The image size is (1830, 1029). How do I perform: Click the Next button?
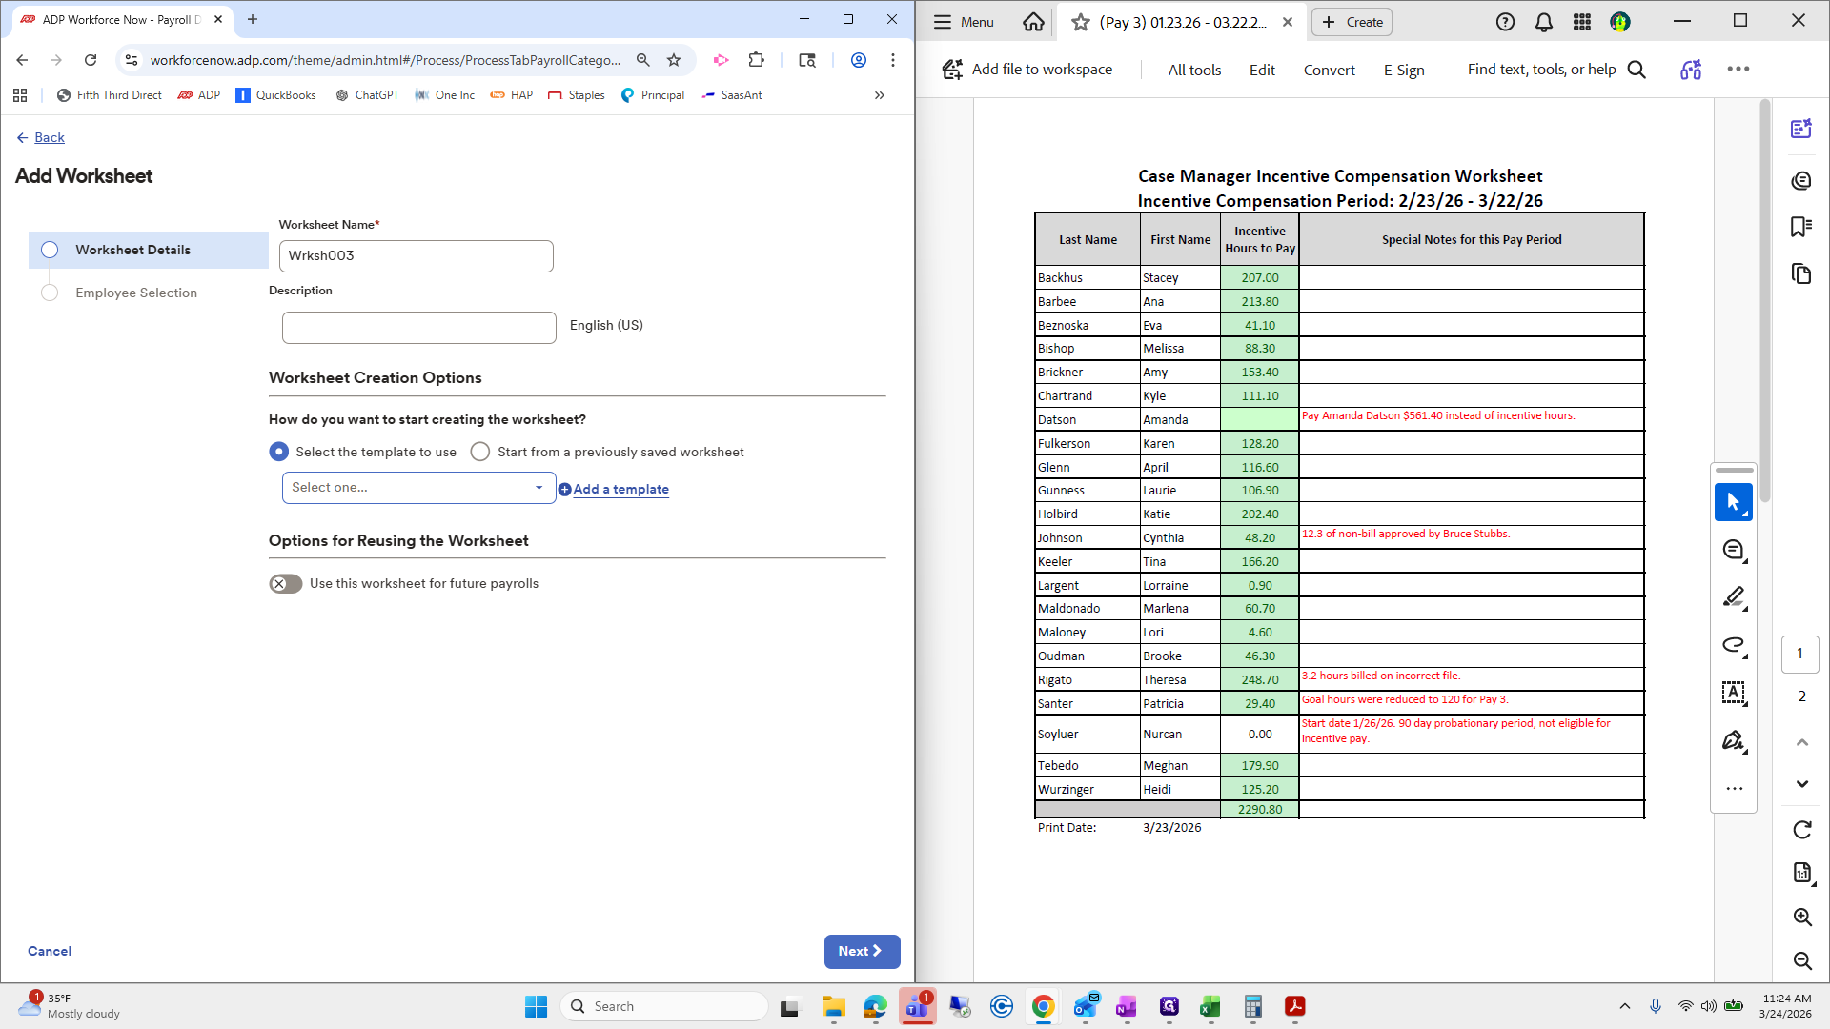(861, 951)
